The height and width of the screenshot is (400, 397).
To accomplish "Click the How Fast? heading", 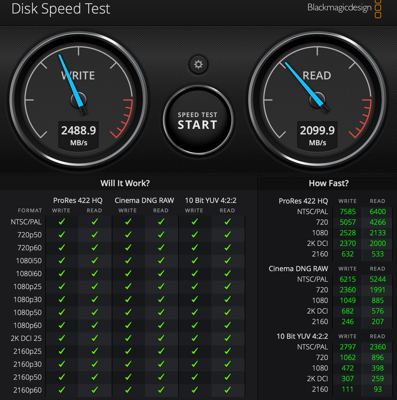I will [329, 183].
